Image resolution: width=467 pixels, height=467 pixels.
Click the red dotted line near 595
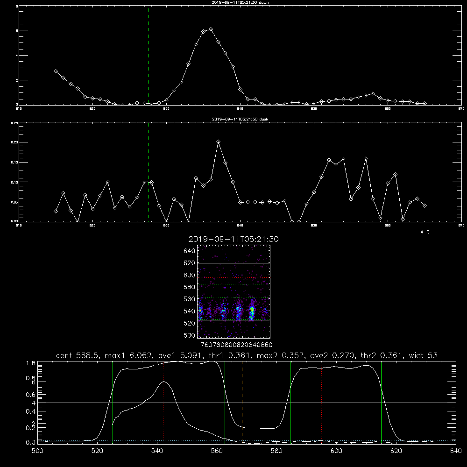[x=322, y=403]
